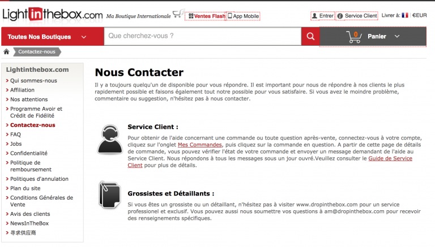Open 'Qui sommes-nous' in sidebar
Image resolution: width=435 pixels, height=247 pixels.
coord(33,81)
